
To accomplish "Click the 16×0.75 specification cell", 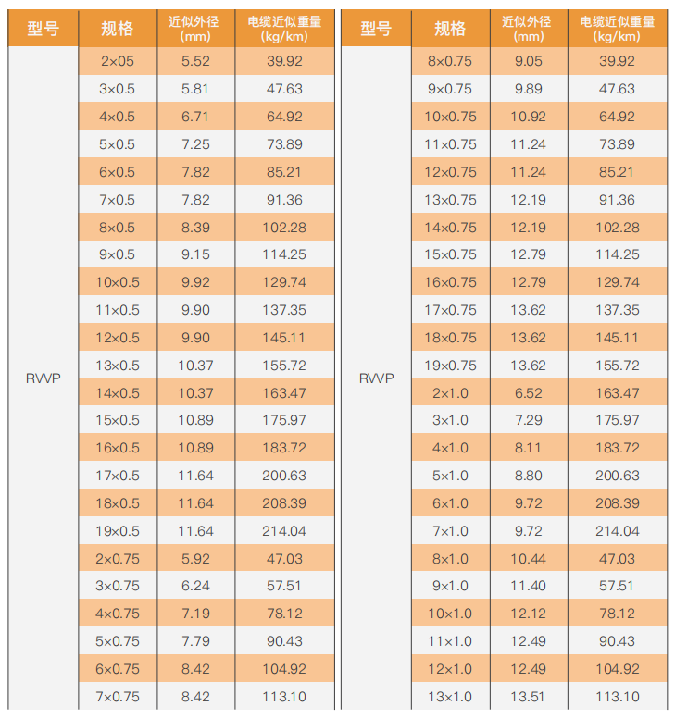I will pyautogui.click(x=450, y=282).
